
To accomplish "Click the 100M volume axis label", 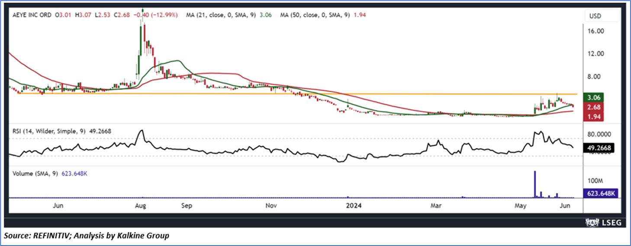I will (596, 180).
